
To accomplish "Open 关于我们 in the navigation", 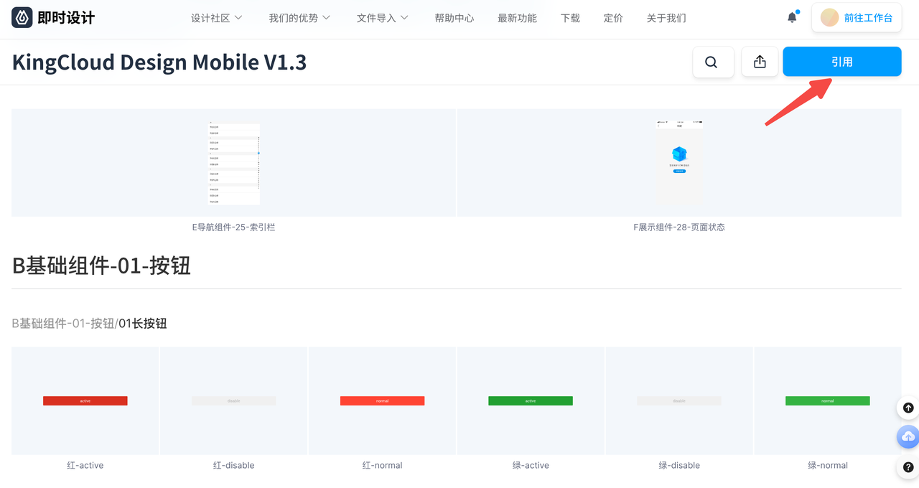I will [x=666, y=18].
